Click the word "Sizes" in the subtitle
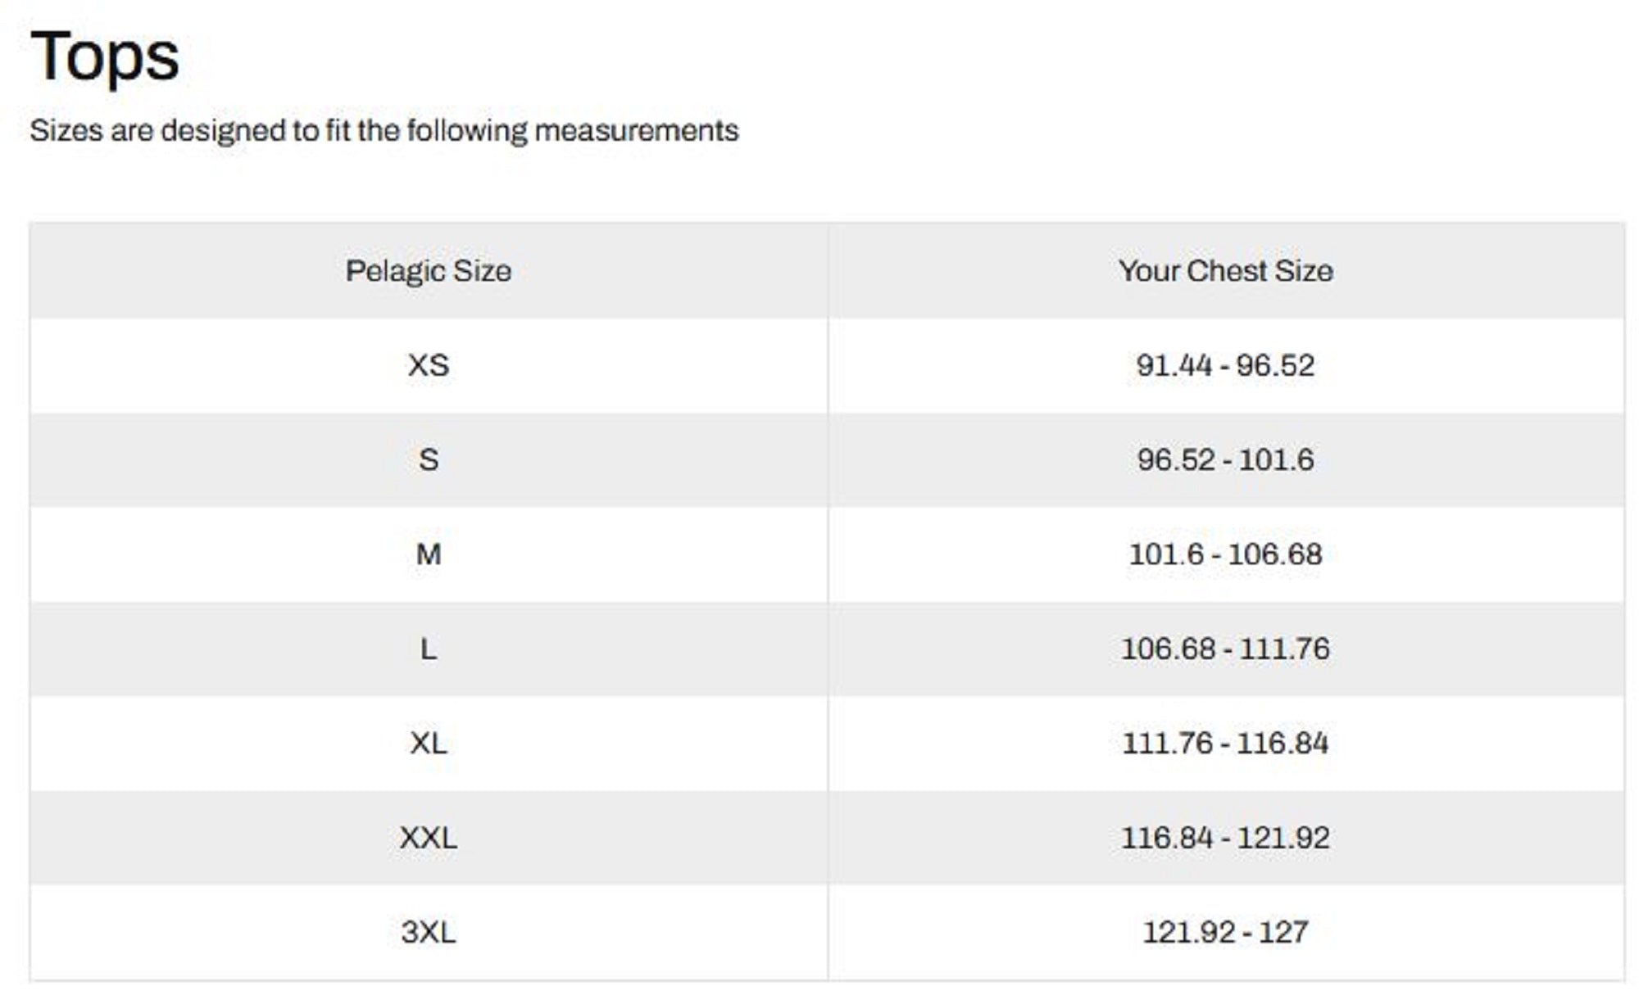 66,131
